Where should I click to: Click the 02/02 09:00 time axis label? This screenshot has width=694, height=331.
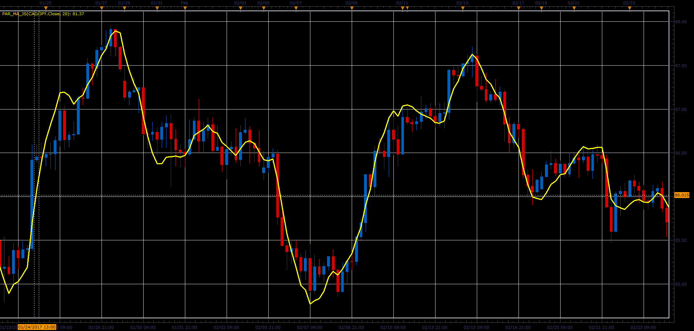point(226,327)
